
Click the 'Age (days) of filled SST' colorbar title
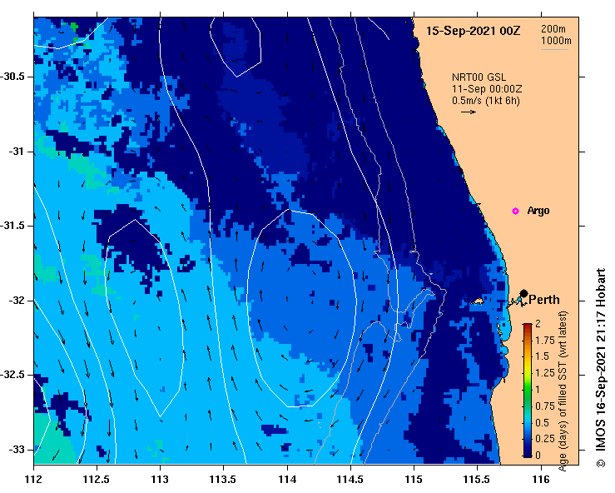(x=563, y=391)
